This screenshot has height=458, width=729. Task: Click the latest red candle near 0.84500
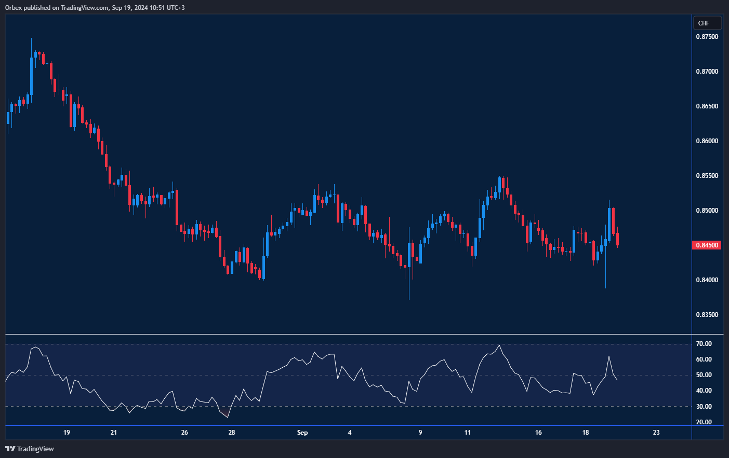click(x=617, y=239)
